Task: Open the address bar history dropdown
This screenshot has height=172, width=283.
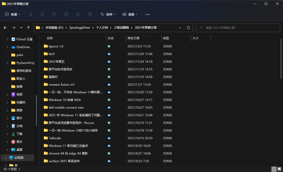Action: click(x=180, y=28)
